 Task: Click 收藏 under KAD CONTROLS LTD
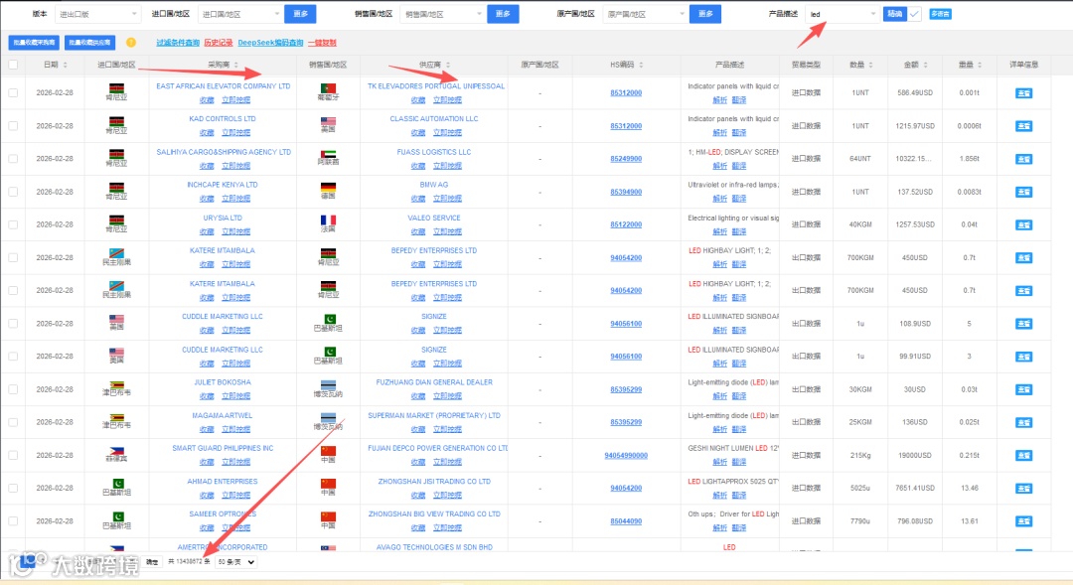[x=207, y=133]
